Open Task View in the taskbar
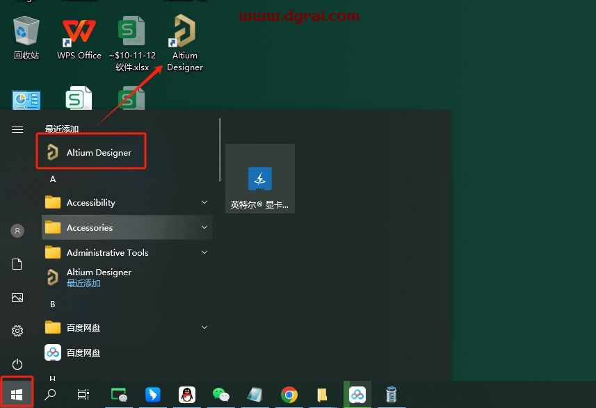The height and width of the screenshot is (408, 596). pos(83,395)
